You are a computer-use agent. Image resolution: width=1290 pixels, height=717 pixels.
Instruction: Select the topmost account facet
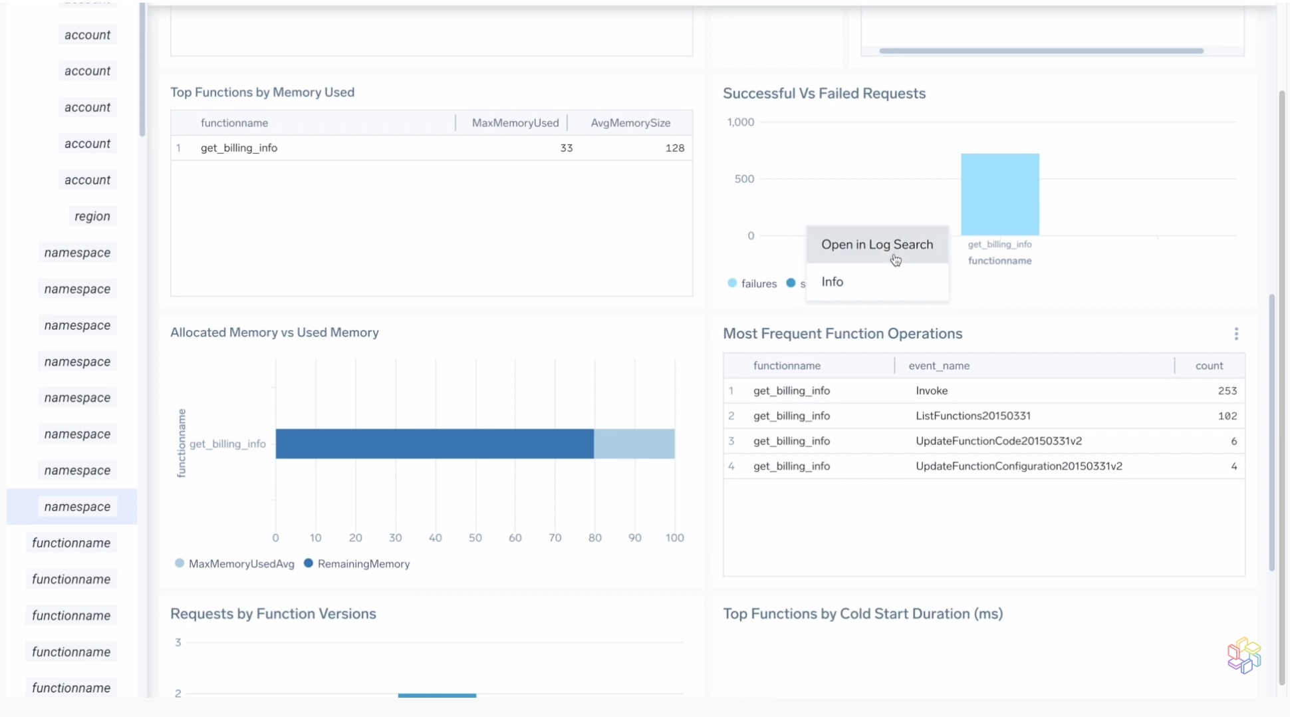[x=87, y=35]
